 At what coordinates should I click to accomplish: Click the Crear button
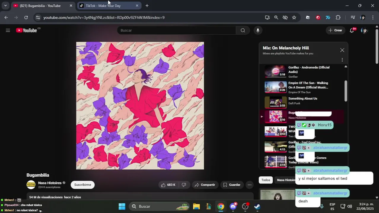(x=335, y=30)
